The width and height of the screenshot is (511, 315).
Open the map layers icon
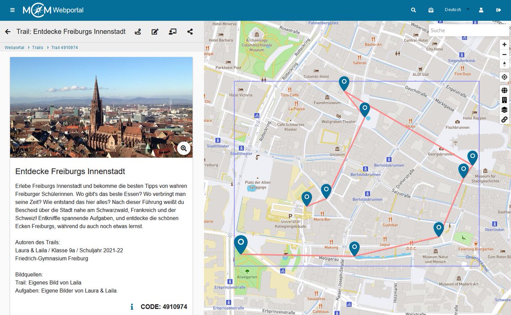(x=504, y=110)
